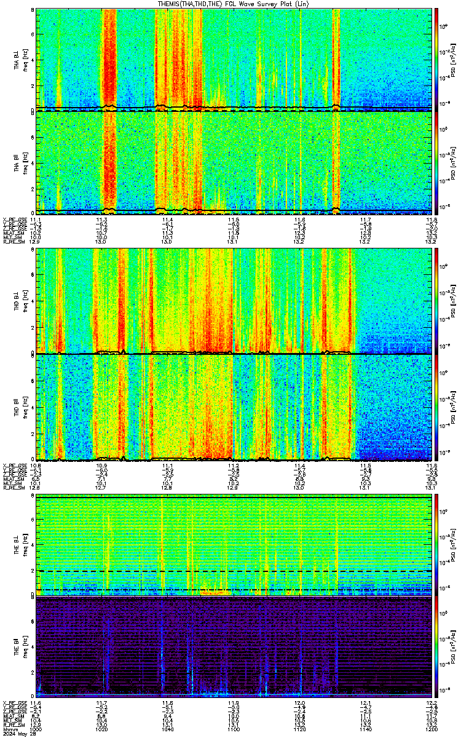Click the PSD [nT²/Hz] label of bottom panel
This screenshot has height=738, width=461.
coord(454,646)
